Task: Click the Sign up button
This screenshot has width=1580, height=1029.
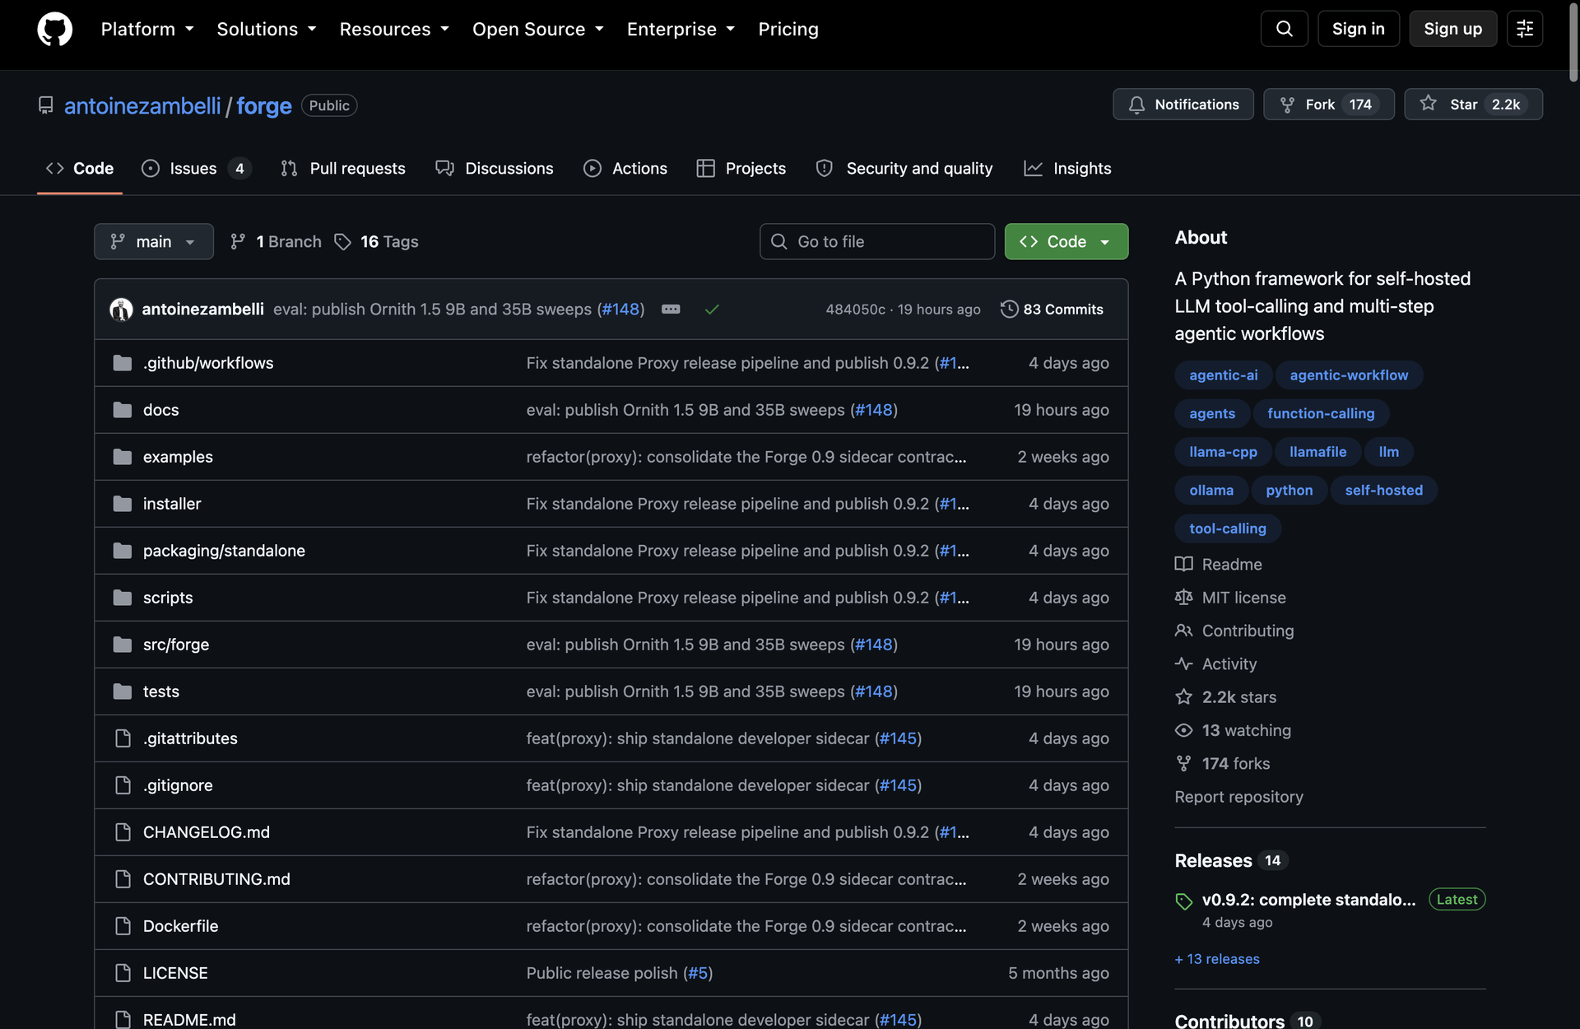Action: pos(1452,29)
